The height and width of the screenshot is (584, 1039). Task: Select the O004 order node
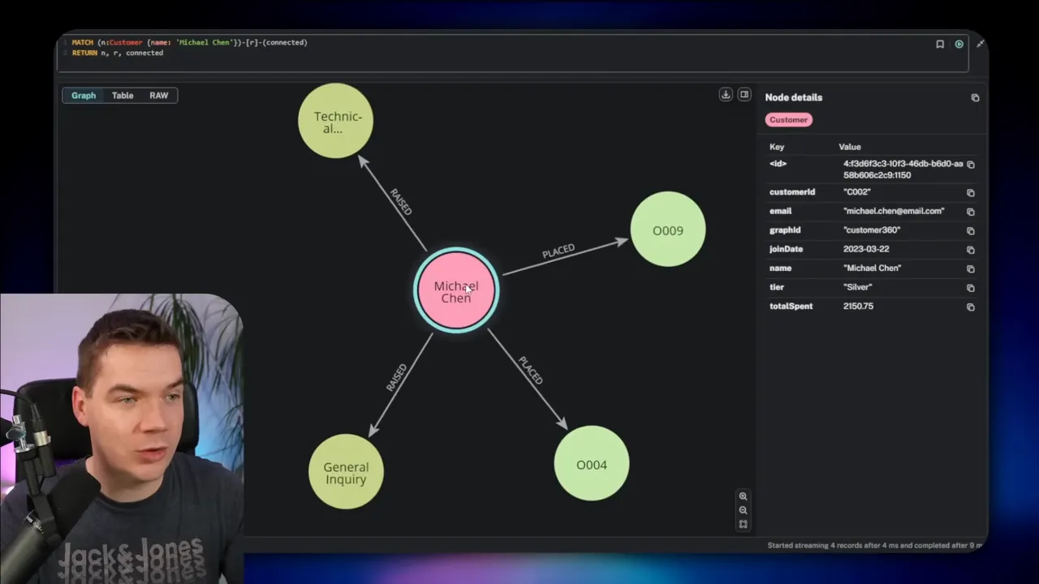click(x=591, y=464)
